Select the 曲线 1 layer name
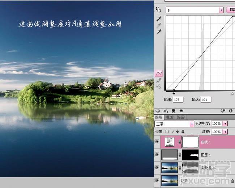This screenshot has width=235, height=188. 206,142
